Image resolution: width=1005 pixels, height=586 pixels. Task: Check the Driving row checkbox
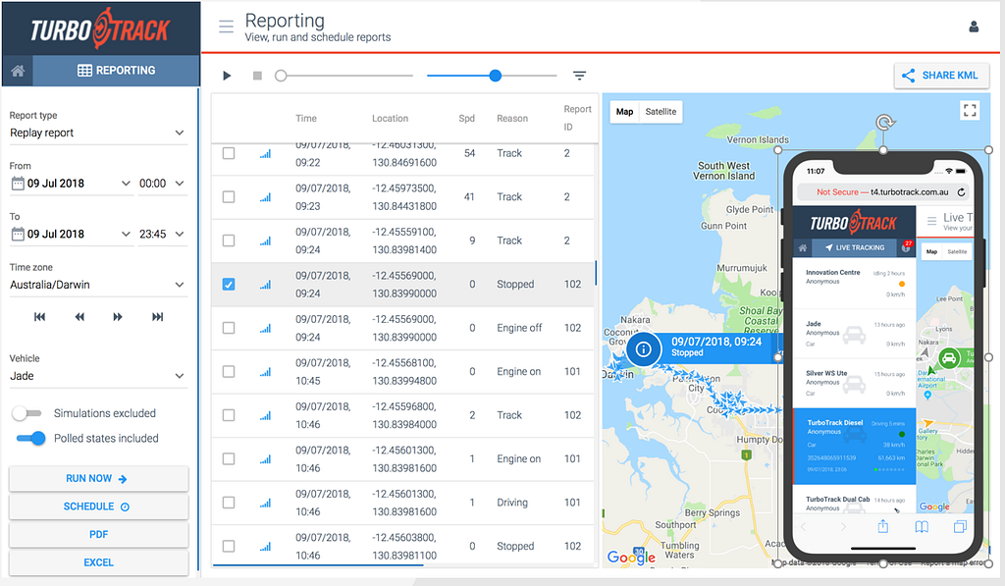pos(228,503)
